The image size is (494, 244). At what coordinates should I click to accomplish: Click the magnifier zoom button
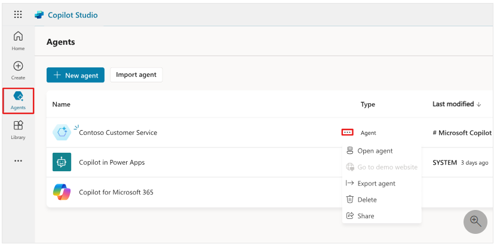pos(475,221)
